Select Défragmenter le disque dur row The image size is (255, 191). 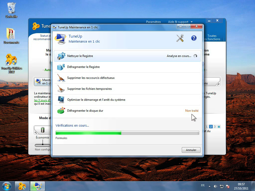pos(127,110)
